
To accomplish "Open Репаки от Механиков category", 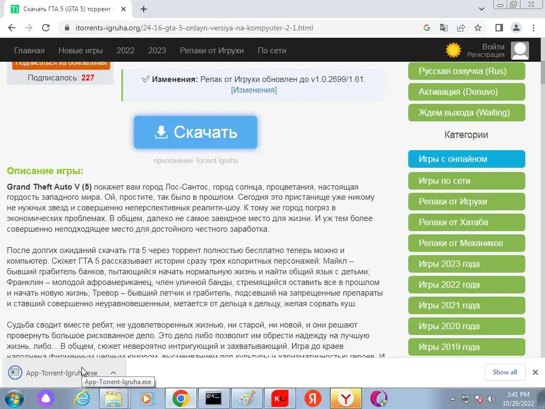I will 466,243.
